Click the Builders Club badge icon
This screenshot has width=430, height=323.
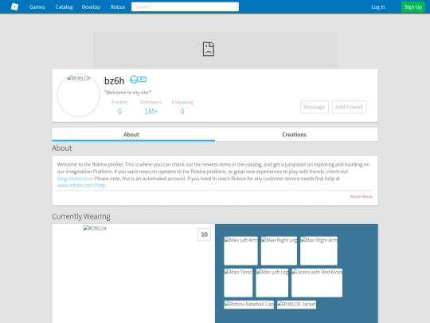click(x=139, y=80)
